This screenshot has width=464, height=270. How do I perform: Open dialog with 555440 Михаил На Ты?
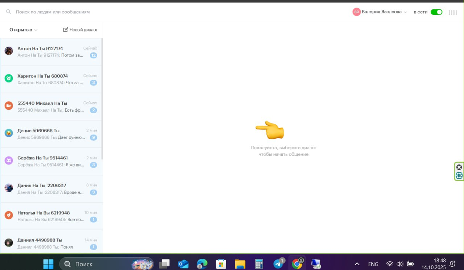pos(51,107)
